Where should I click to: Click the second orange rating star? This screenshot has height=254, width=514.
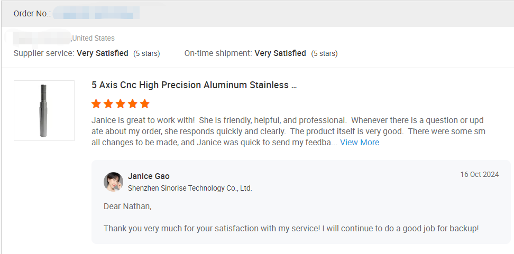[x=108, y=104]
